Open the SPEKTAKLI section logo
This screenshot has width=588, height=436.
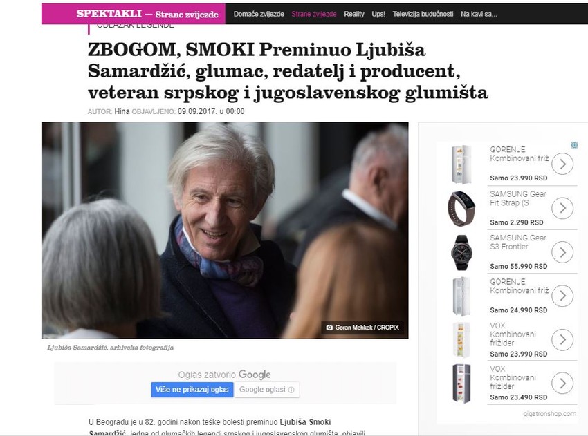point(109,14)
